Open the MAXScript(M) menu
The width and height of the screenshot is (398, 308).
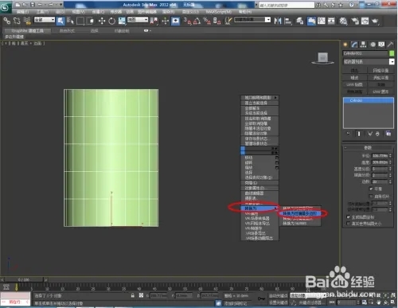(x=219, y=12)
